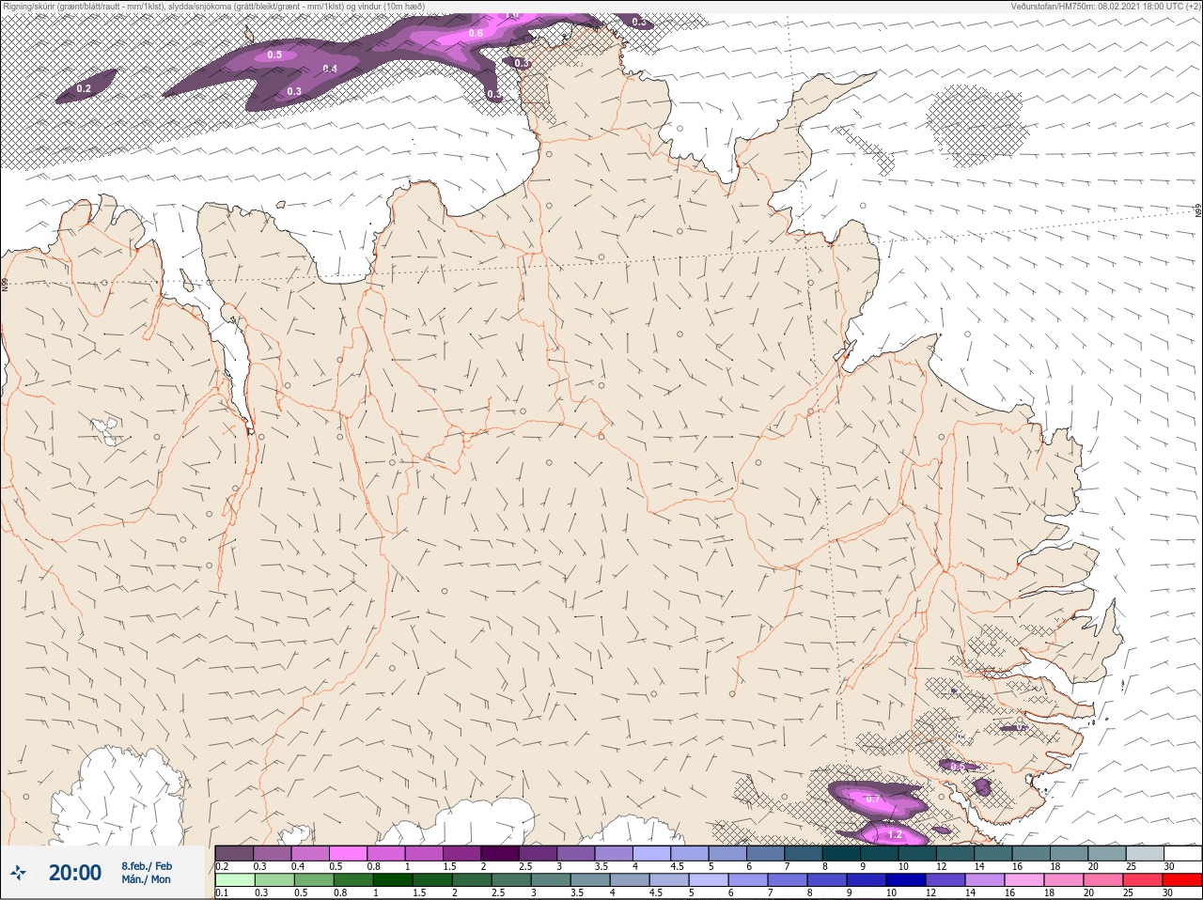This screenshot has height=900, width=1203.
Task: Click the 0.2 label in the westernmost snow patch
Action: [84, 88]
